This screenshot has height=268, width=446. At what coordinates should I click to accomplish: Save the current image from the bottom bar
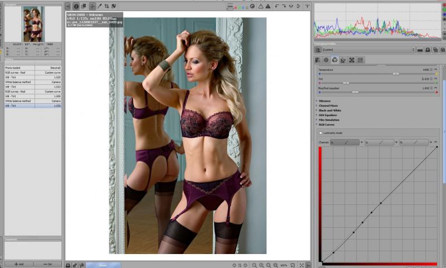click(x=68, y=265)
